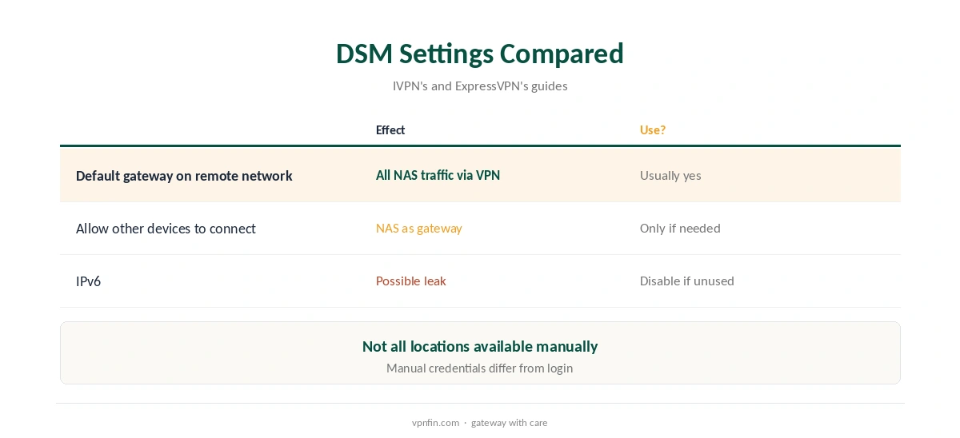Click 'Manual credentials differ from login' note
The height and width of the screenshot is (438, 960).
(480, 368)
